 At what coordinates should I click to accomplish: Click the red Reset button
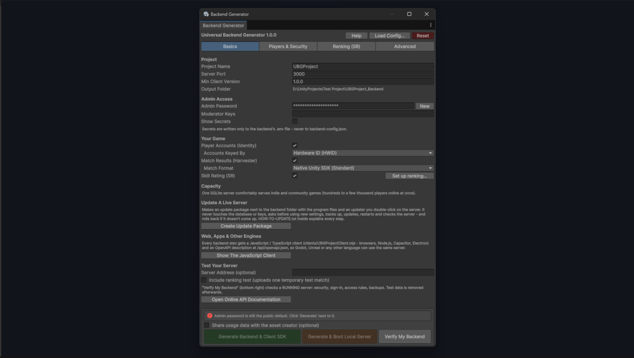click(423, 36)
